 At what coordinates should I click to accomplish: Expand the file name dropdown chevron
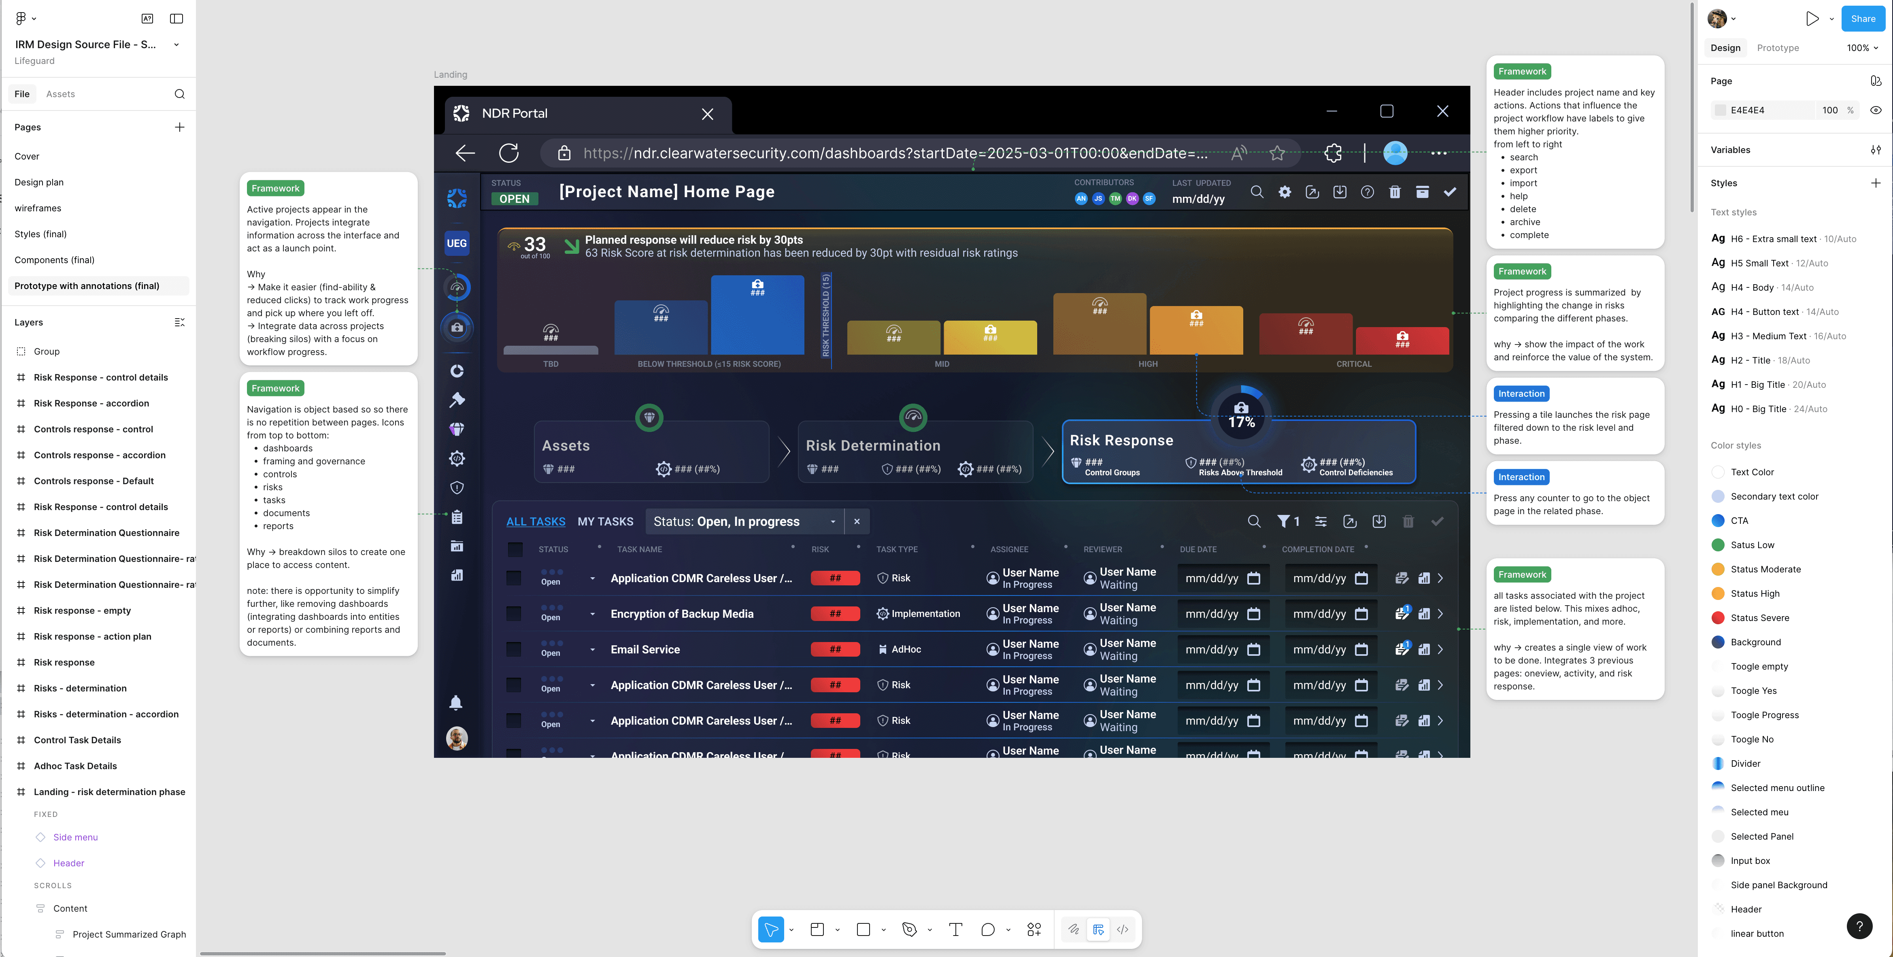pos(177,45)
